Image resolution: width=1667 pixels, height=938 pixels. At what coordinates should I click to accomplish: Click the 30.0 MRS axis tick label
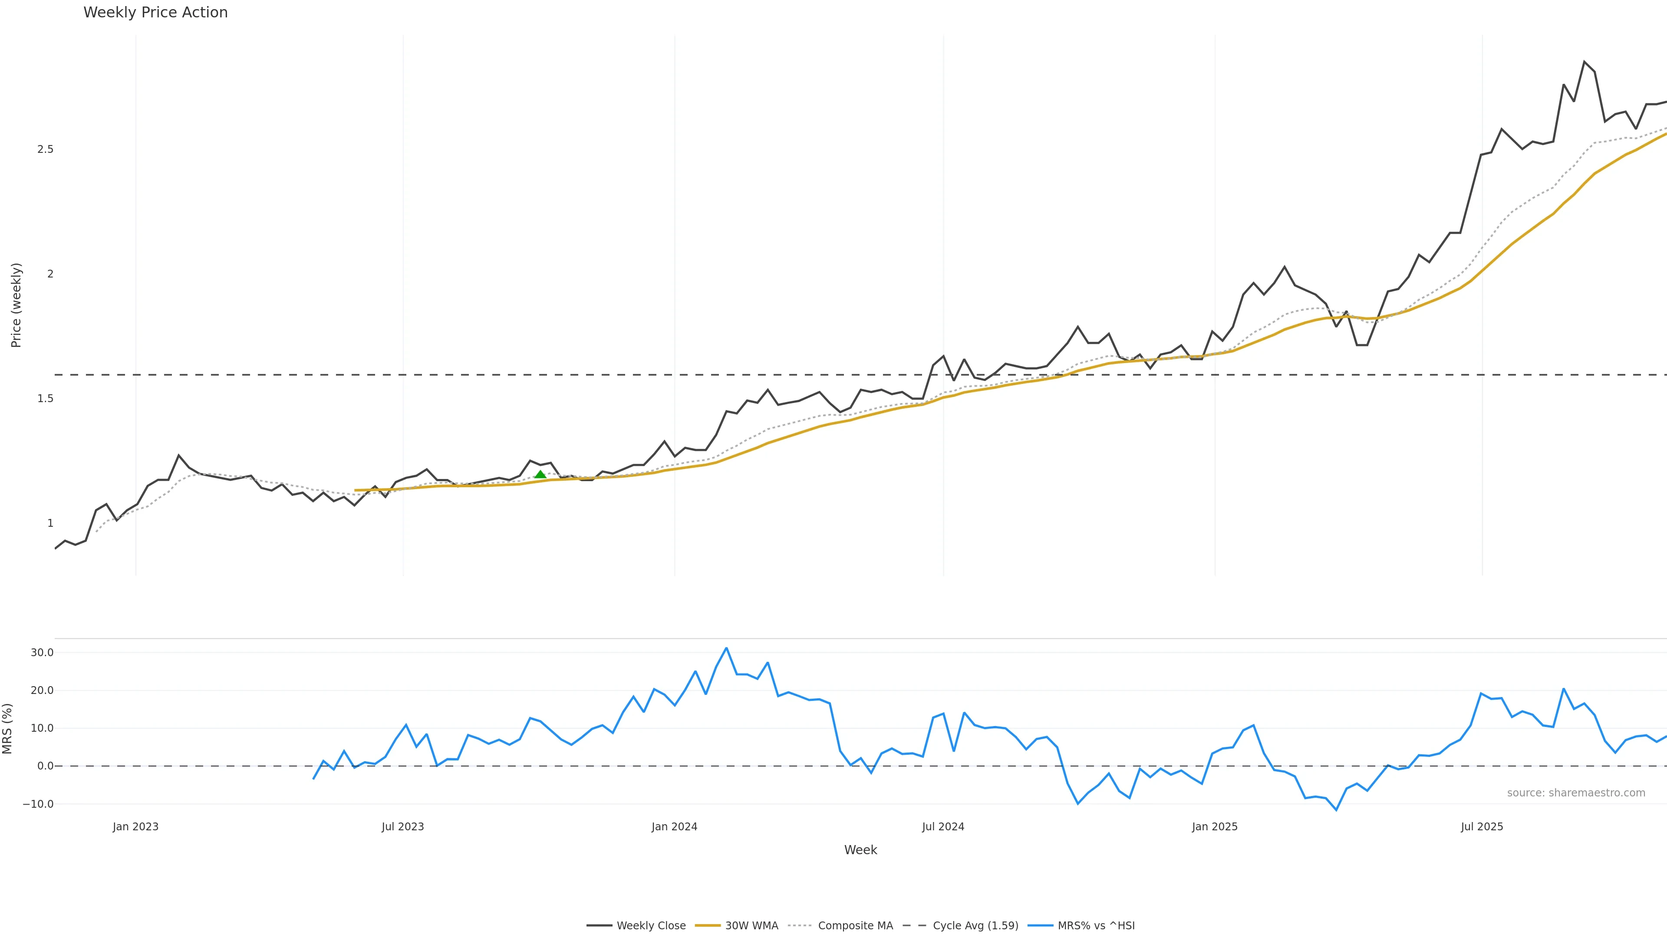tap(42, 653)
